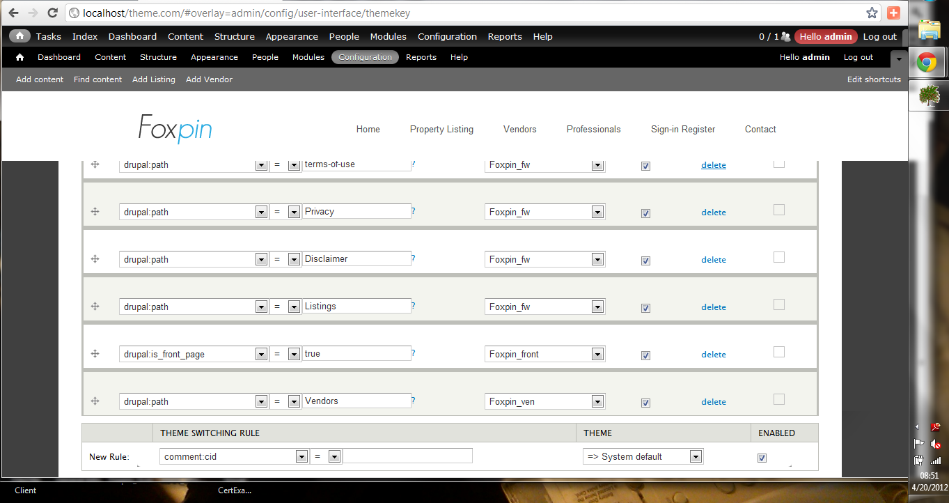The image size is (949, 503).
Task: Click the red Hello admin button
Action: (826, 36)
